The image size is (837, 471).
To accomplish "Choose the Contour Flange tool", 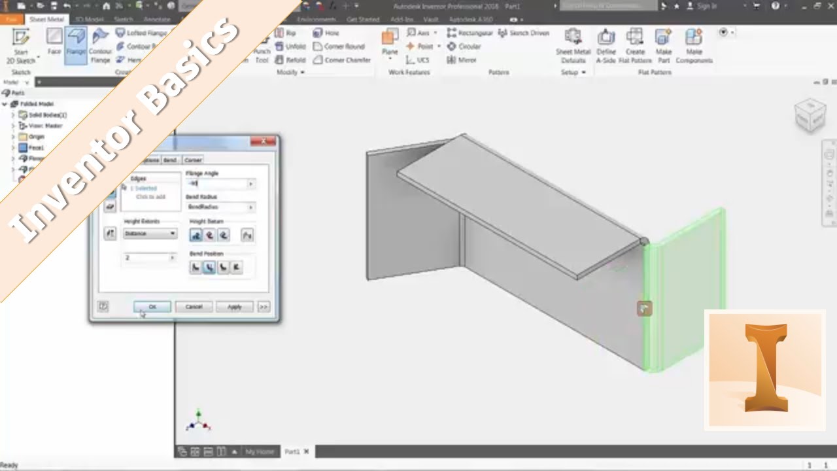I will tap(100, 46).
